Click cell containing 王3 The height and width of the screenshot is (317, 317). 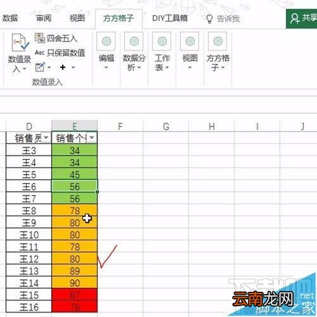29,150
